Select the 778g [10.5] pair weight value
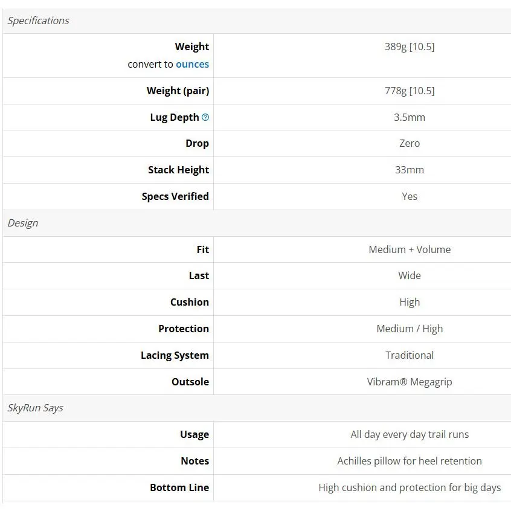Viewport: 511px width, 511px height. (410, 91)
